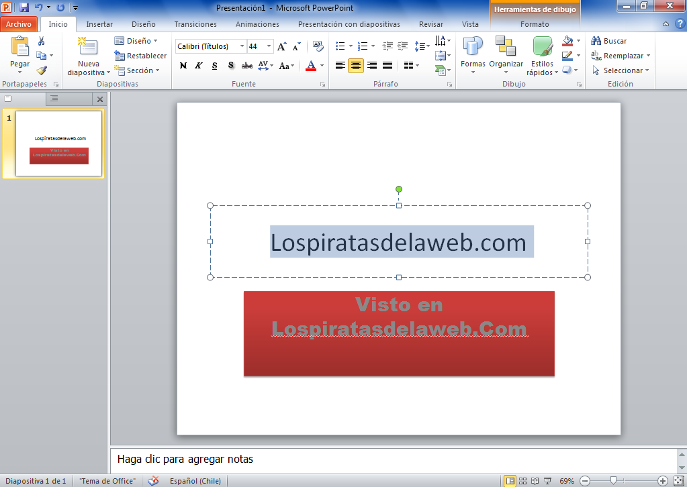Toggle center text alignment
Screen dimensions: 687x487
(356, 66)
